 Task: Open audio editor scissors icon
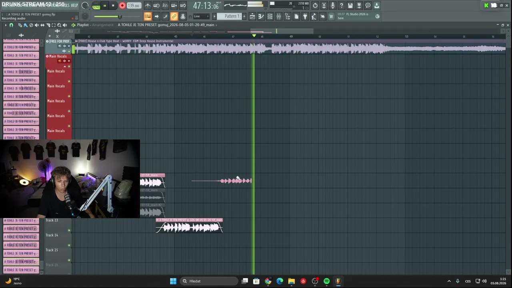(324, 6)
